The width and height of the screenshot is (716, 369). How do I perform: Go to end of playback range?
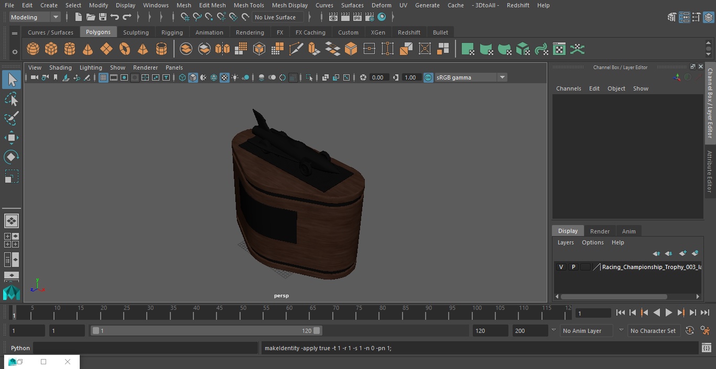point(705,312)
